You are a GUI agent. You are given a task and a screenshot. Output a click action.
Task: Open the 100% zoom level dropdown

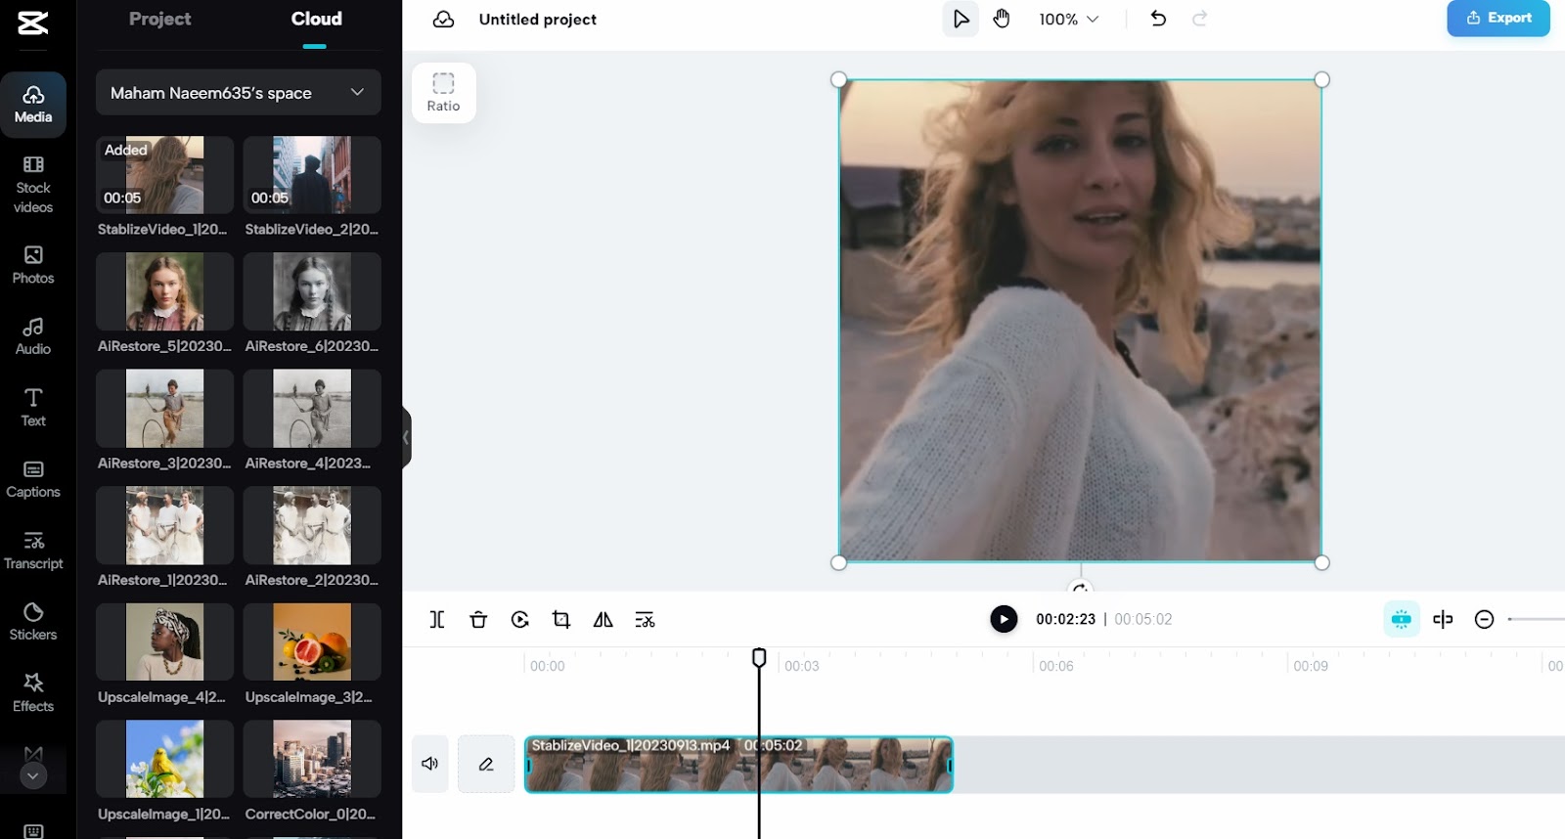tap(1068, 19)
